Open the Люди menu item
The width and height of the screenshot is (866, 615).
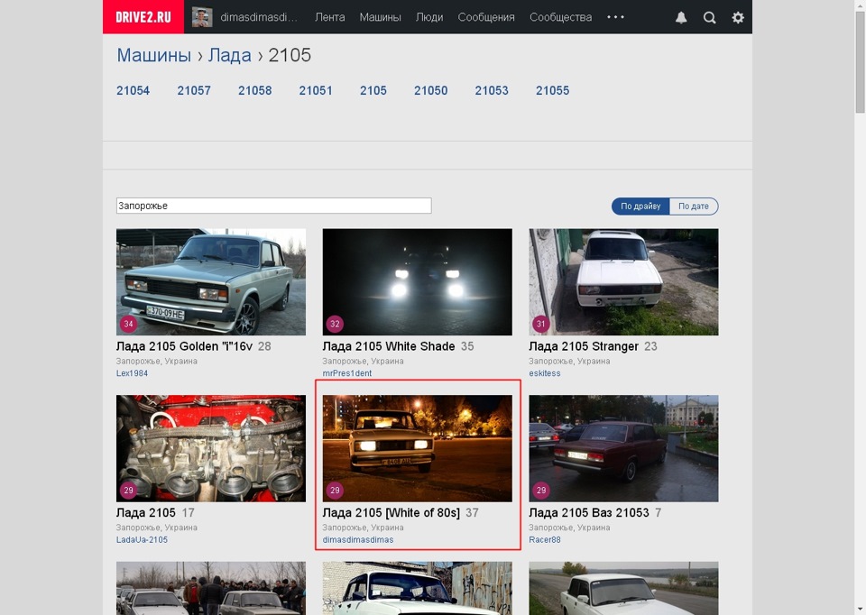click(429, 17)
